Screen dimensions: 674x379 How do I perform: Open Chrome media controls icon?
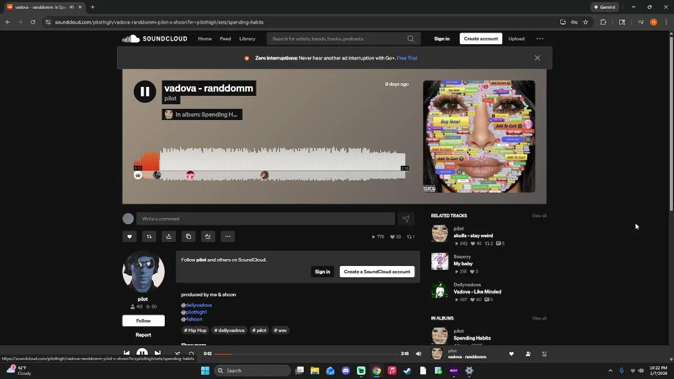tap(641, 22)
